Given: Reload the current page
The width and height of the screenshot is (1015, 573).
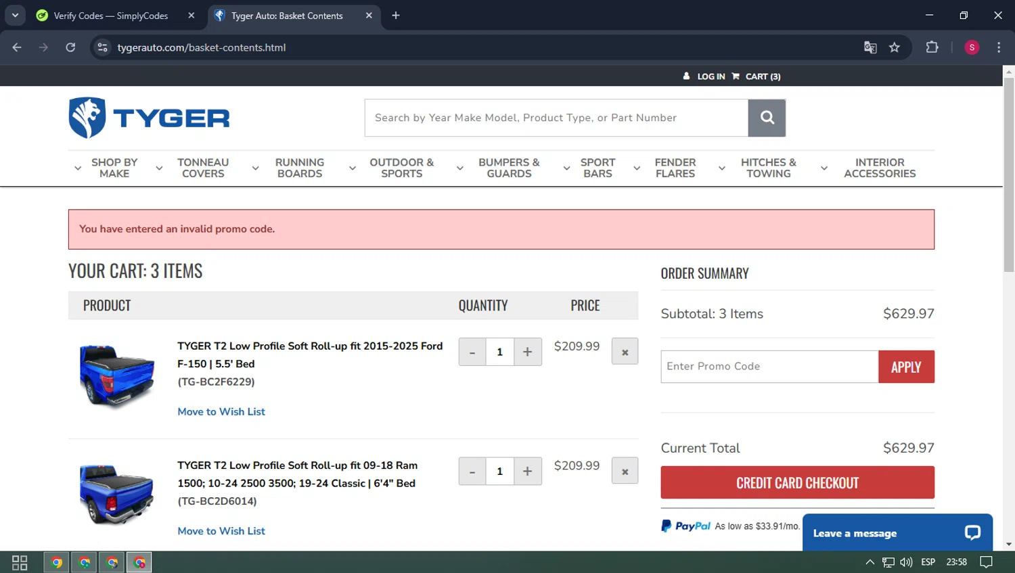Looking at the screenshot, I should pyautogui.click(x=70, y=47).
